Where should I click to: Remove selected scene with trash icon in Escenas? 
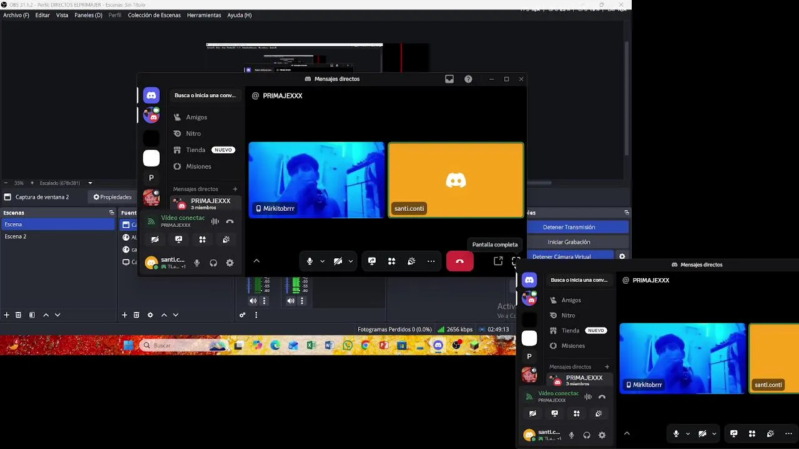coord(18,315)
